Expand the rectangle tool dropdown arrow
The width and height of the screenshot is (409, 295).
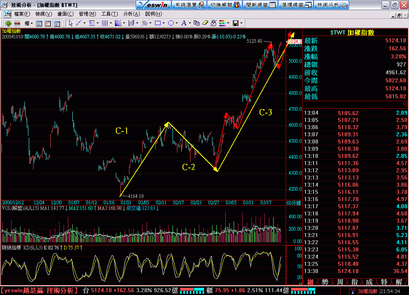click(163, 24)
